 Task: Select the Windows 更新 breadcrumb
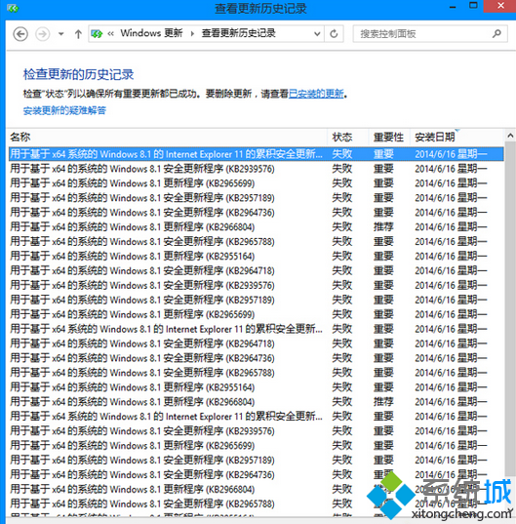[x=151, y=33]
